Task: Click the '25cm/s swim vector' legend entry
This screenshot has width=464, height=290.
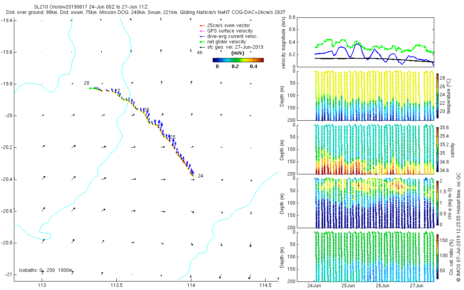Action: (228, 25)
